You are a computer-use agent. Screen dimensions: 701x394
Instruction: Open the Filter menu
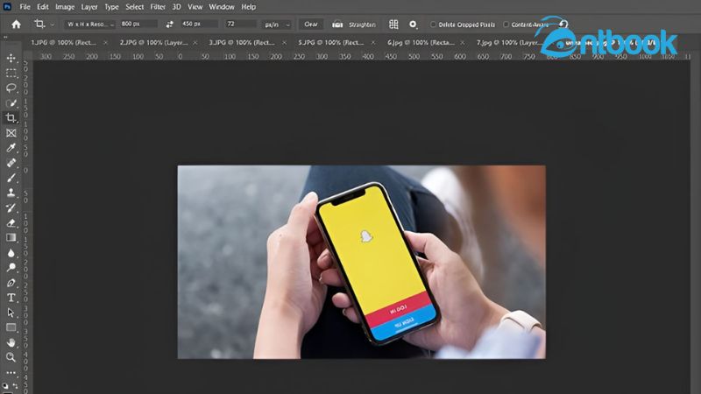point(158,7)
